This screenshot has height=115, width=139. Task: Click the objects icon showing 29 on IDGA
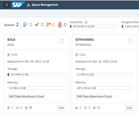coord(26,108)
